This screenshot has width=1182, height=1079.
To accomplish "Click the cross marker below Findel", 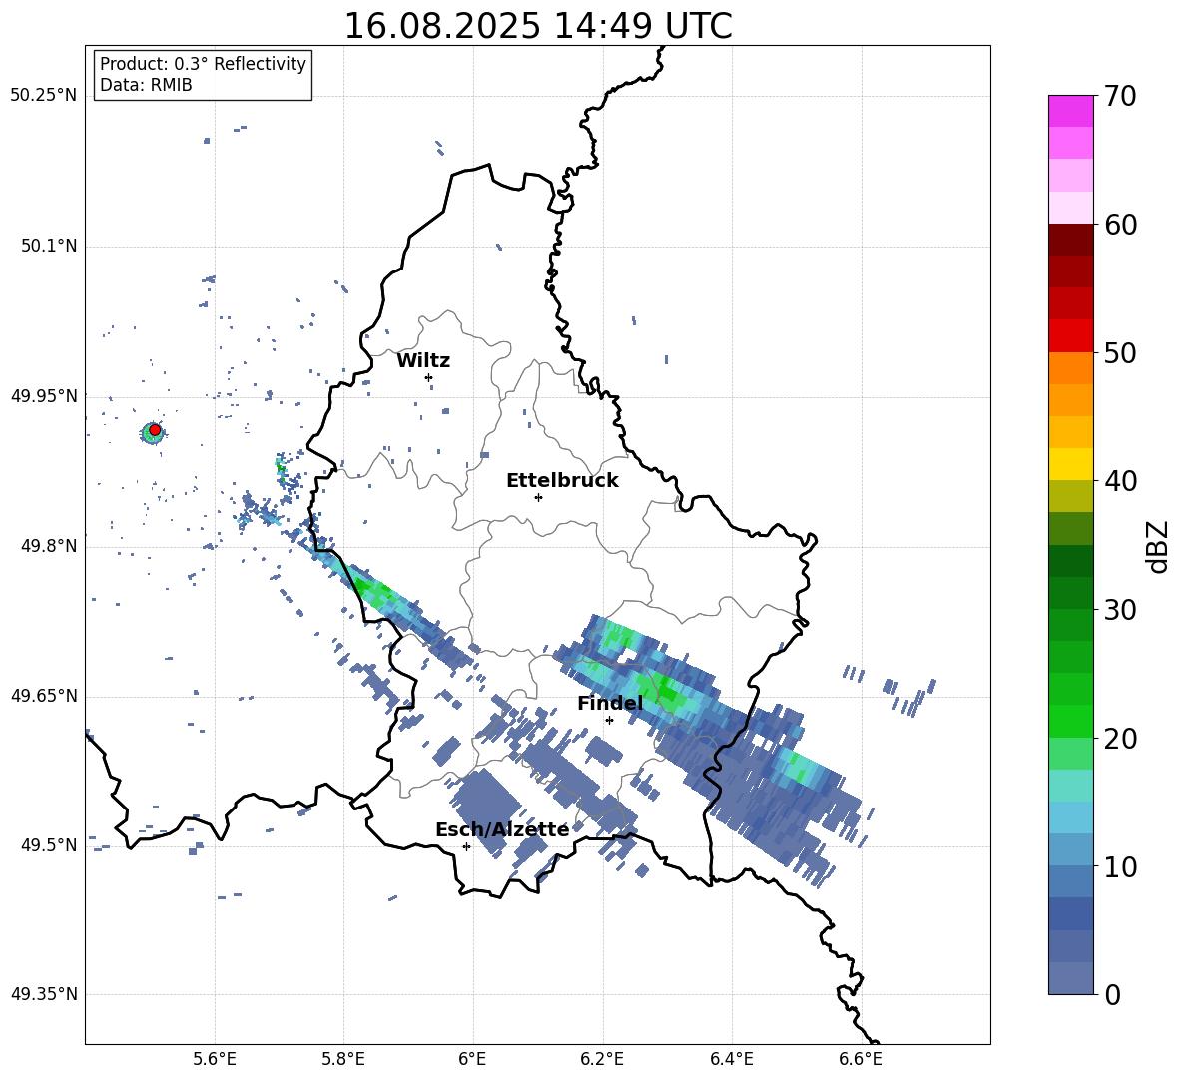I will click(609, 720).
